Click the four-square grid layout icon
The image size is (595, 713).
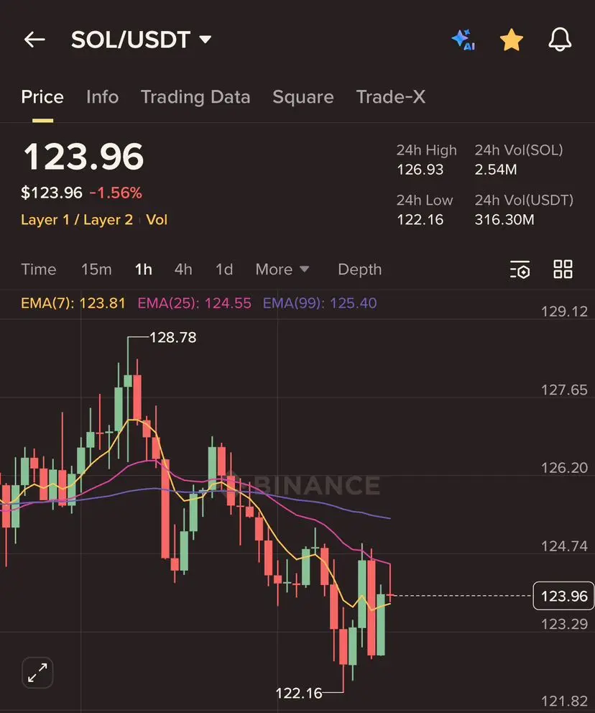click(x=563, y=270)
